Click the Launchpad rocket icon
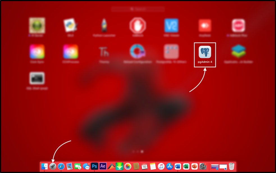Screen dimensions: 276x173 point(53,166)
